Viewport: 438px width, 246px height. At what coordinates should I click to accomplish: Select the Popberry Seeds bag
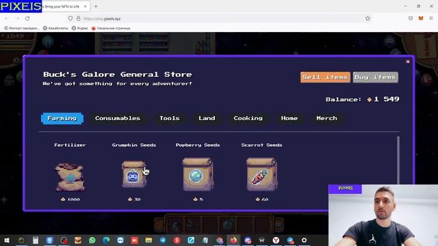pyautogui.click(x=198, y=174)
